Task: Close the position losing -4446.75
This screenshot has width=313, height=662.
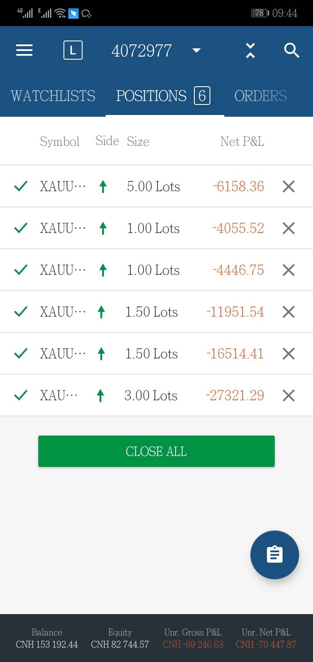Action: coord(289,270)
